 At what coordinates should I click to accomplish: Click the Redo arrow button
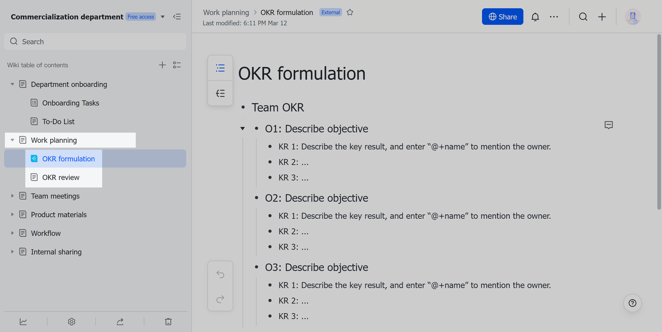[x=220, y=299]
